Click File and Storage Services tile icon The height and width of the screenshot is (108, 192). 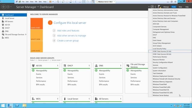[128, 65]
